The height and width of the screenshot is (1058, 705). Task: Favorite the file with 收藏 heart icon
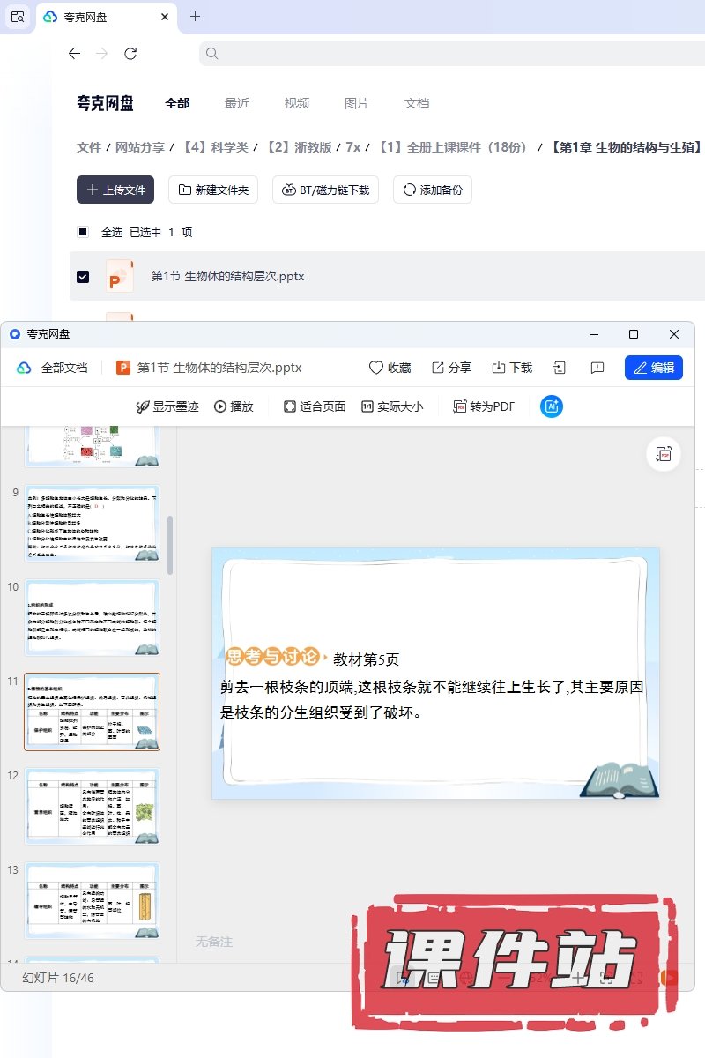pos(390,368)
